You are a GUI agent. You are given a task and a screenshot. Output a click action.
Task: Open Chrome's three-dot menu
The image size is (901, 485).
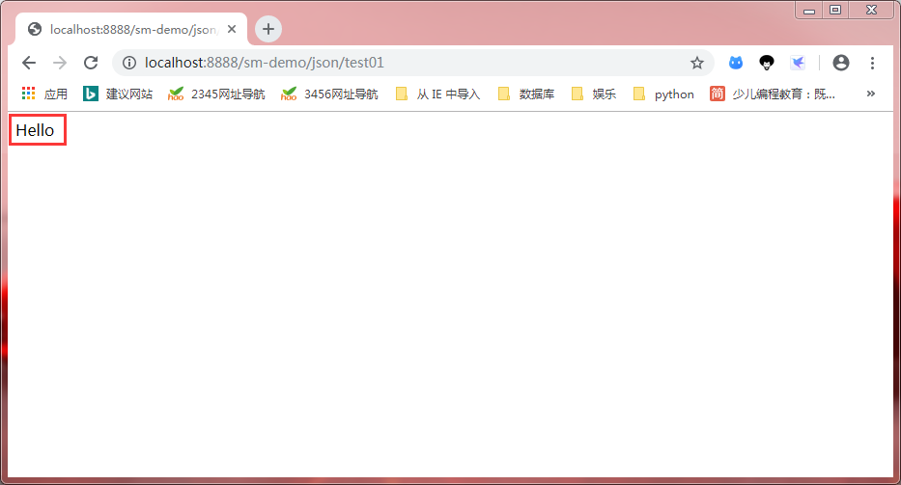pyautogui.click(x=872, y=63)
